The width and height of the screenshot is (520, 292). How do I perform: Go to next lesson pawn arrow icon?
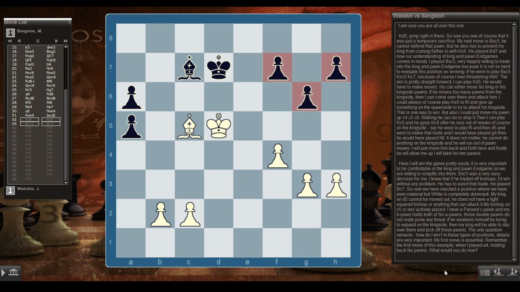click(513, 272)
